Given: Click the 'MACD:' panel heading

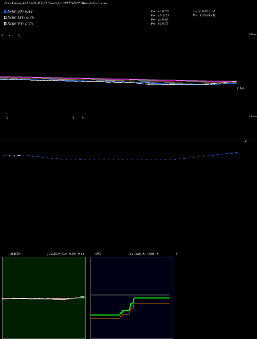Looking at the screenshot, I should pos(15,254).
